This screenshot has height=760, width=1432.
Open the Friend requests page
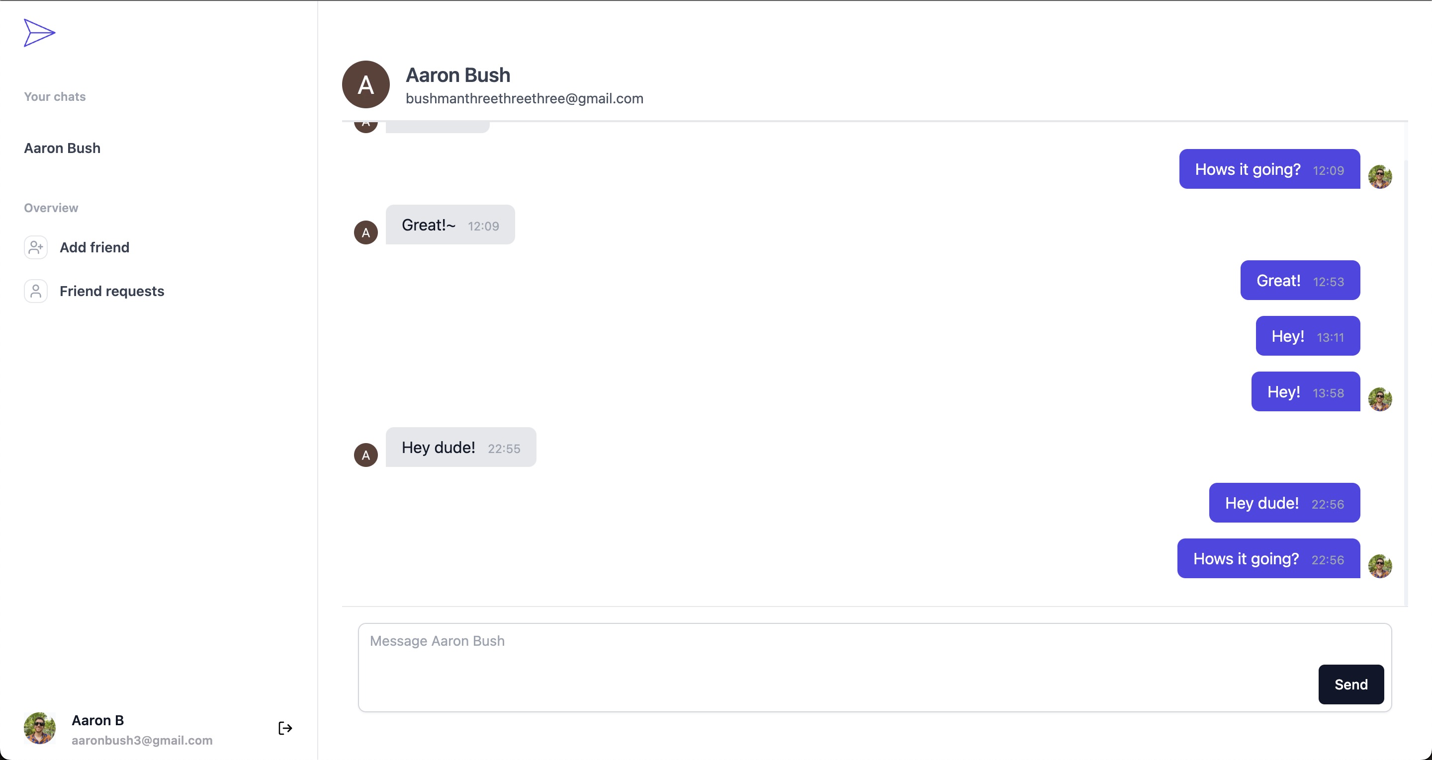pos(112,291)
